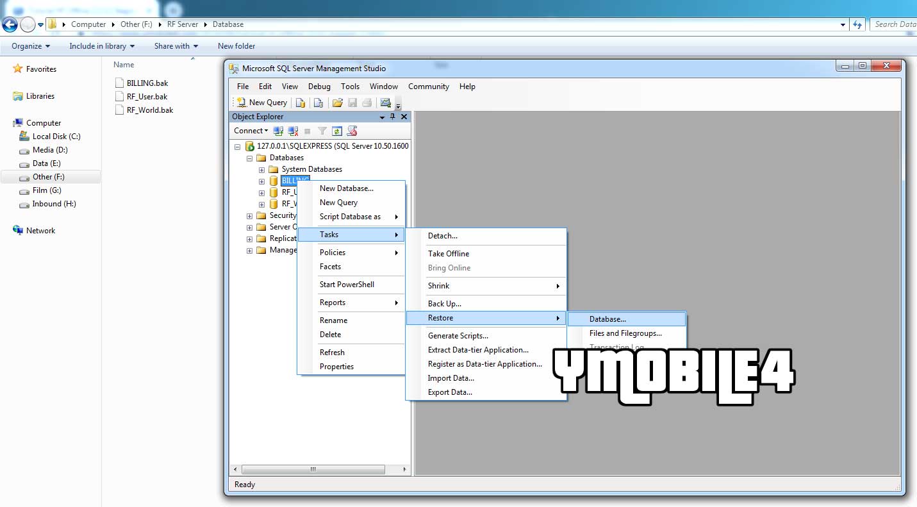Viewport: 917px width, 507px height.
Task: Select Take Offline in the Tasks submenu
Action: click(486, 254)
